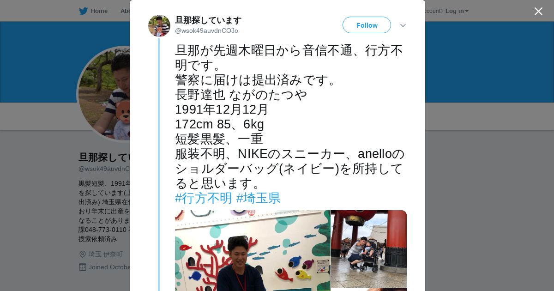554x291 pixels.
Task: Open the large profile picture on background page
Action: 104,94
